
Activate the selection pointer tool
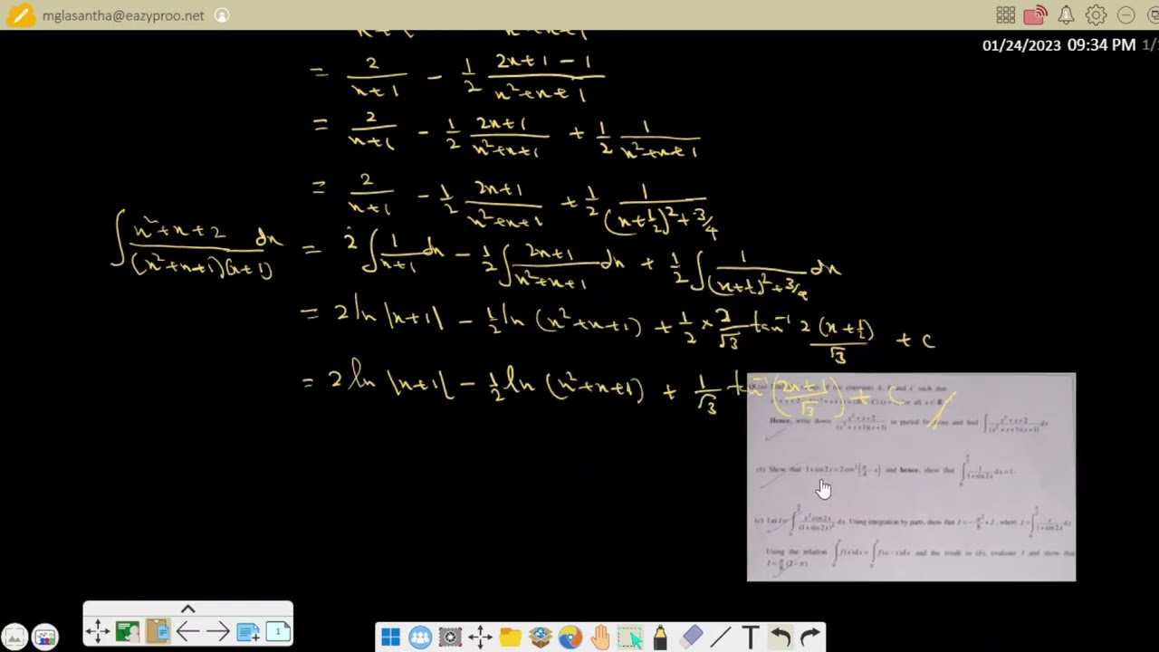click(x=630, y=638)
